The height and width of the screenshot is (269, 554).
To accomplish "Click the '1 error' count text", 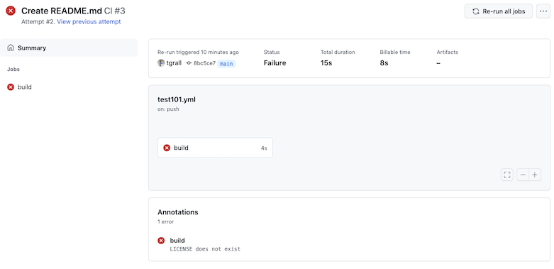I will coord(166,222).
